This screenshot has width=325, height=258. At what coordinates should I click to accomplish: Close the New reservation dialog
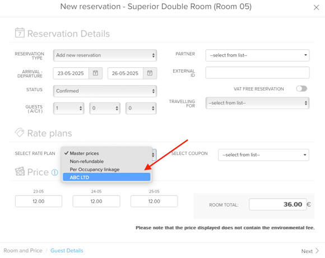tap(316, 7)
